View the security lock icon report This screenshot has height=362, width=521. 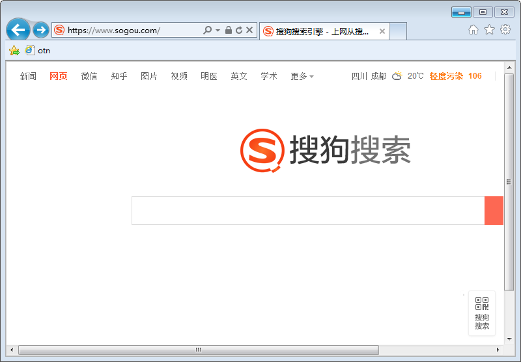(229, 30)
